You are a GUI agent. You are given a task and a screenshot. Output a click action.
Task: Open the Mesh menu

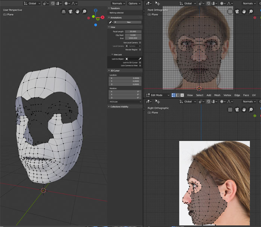coord(217,95)
